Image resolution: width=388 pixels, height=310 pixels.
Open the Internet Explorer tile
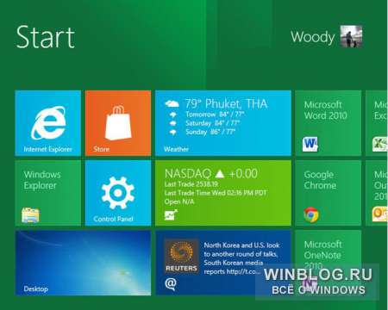point(48,123)
